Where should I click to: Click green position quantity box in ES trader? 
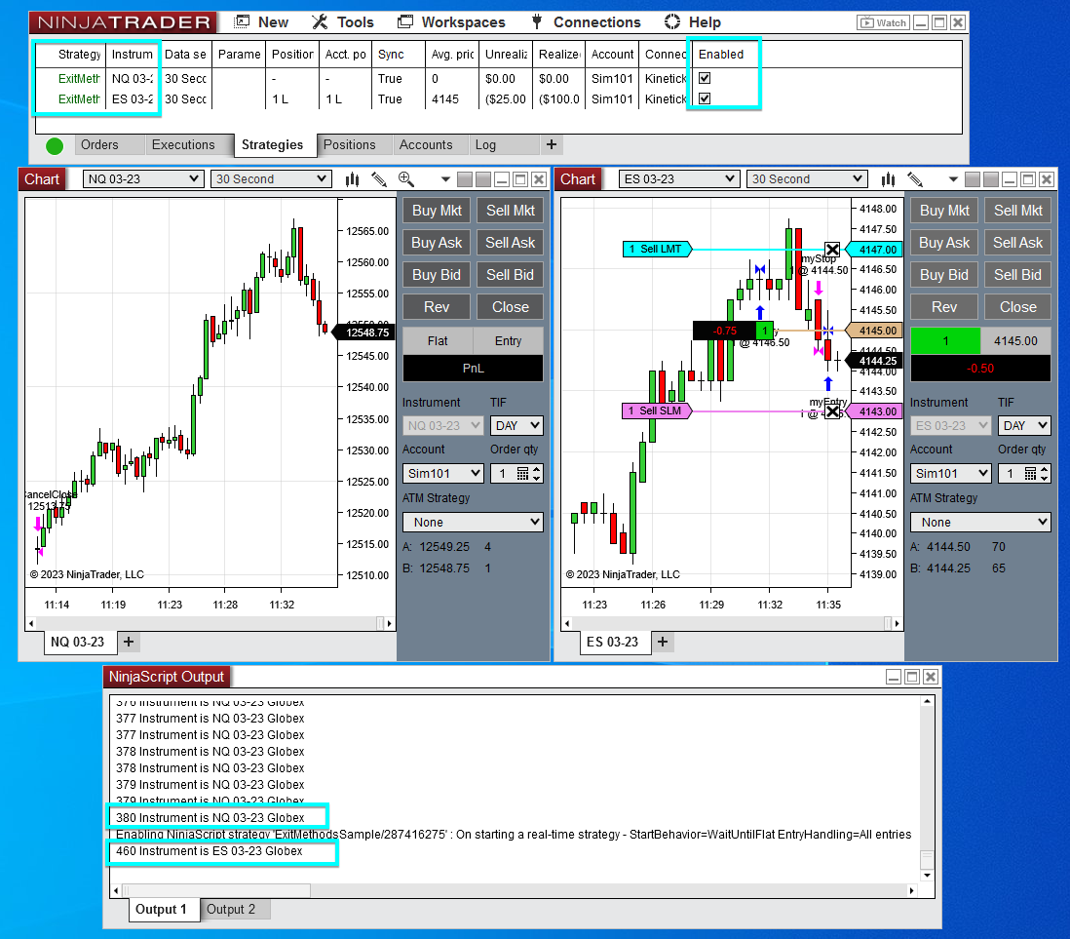(x=945, y=340)
